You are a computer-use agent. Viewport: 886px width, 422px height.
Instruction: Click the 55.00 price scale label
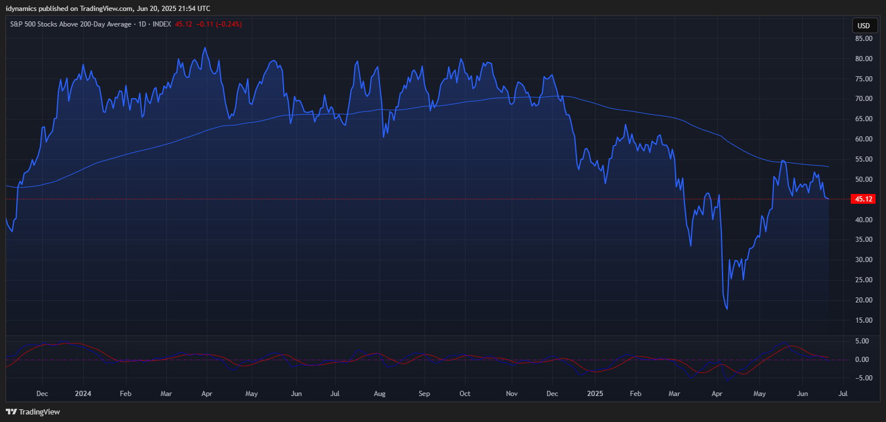pyautogui.click(x=863, y=159)
